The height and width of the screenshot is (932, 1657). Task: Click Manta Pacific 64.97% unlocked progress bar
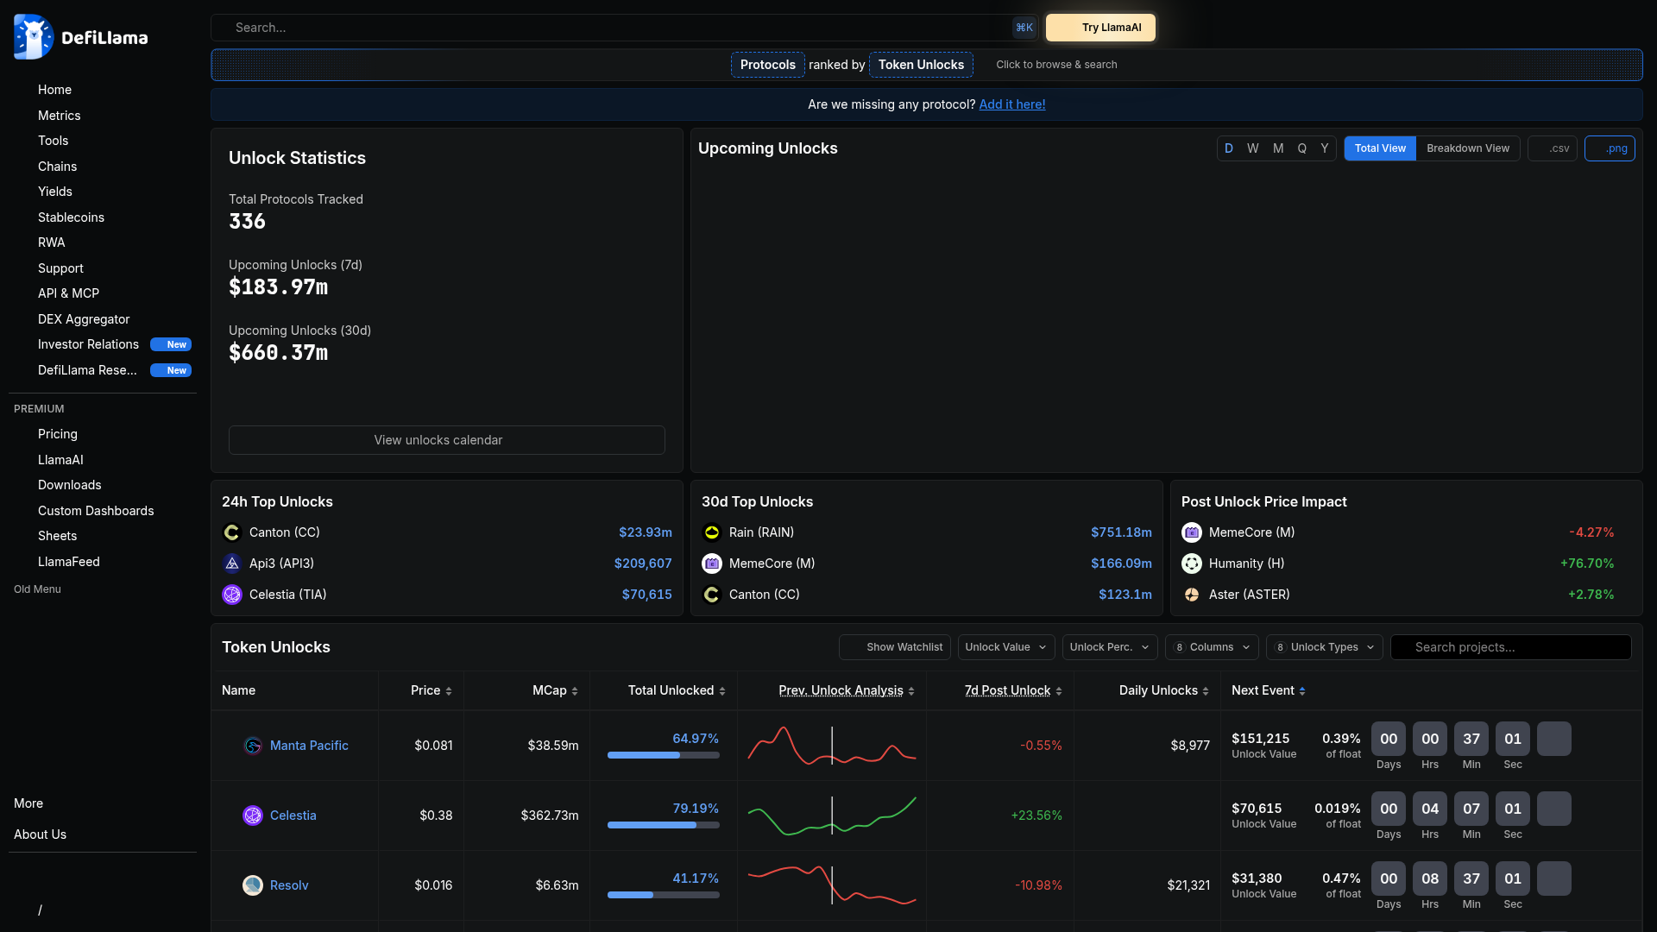pos(663,755)
